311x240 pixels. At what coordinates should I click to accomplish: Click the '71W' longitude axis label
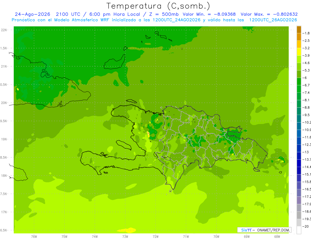[186, 237]
